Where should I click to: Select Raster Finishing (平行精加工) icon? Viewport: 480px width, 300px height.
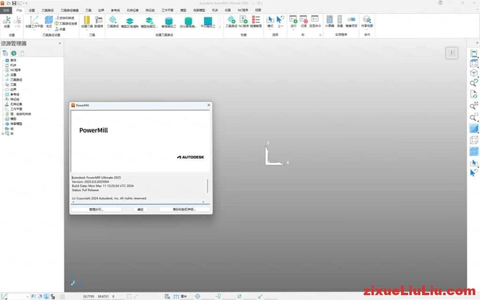point(208,21)
